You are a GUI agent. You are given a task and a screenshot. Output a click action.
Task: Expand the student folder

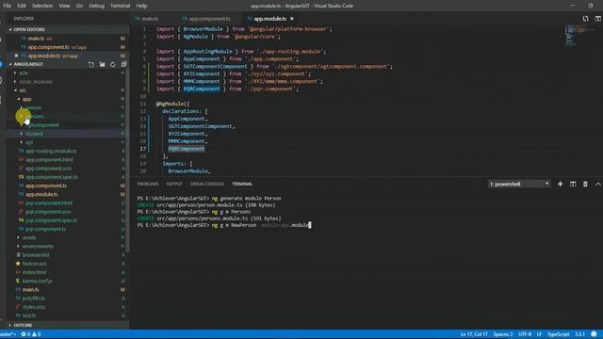click(x=34, y=134)
